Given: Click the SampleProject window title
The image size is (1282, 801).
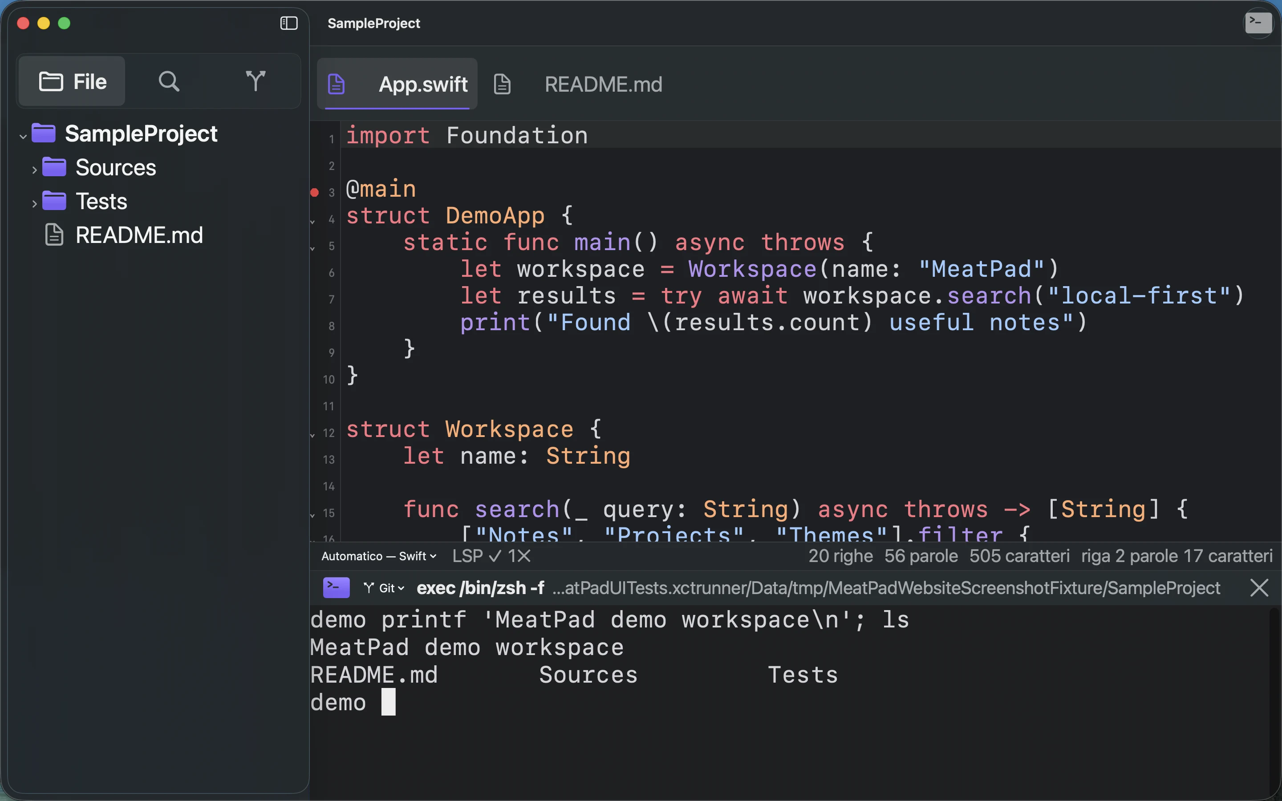Looking at the screenshot, I should tap(373, 23).
